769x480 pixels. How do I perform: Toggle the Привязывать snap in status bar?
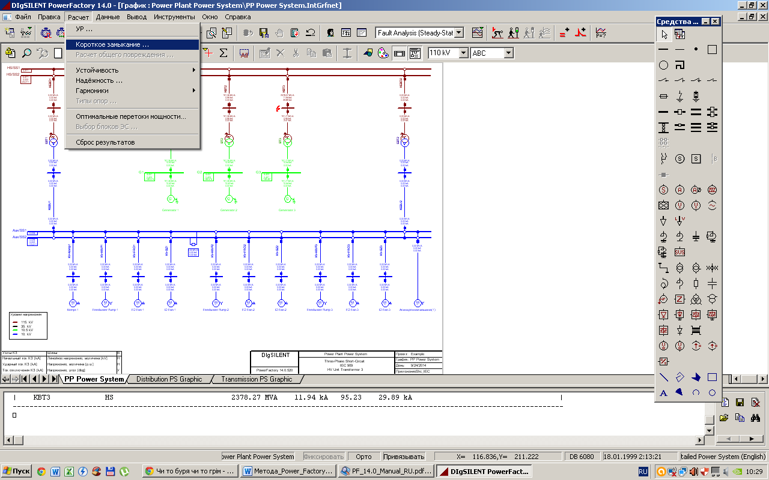[404, 457]
